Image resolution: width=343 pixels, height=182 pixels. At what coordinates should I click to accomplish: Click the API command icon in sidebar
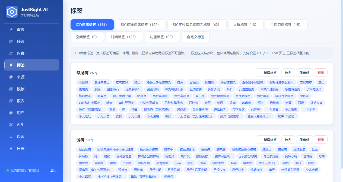(11, 125)
